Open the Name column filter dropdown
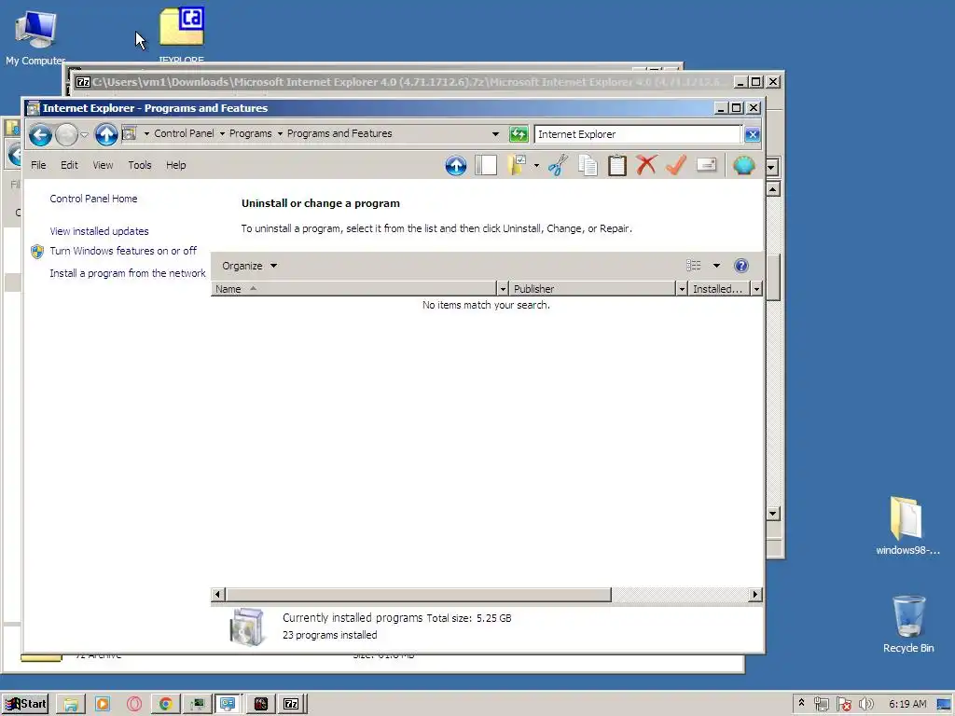The height and width of the screenshot is (716, 955). coord(503,289)
